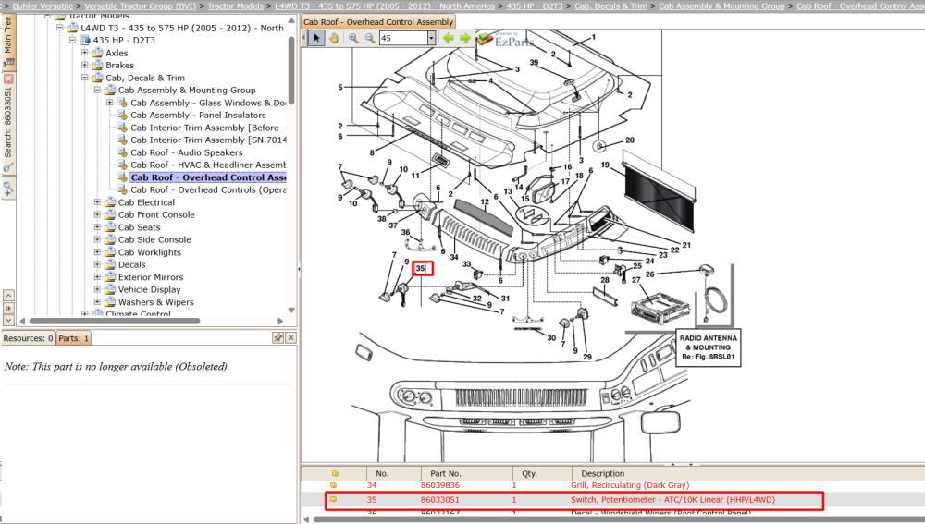Image resolution: width=925 pixels, height=524 pixels.
Task: Click the 435 HP - D2T3 breadcrumb link
Action: [x=535, y=6]
